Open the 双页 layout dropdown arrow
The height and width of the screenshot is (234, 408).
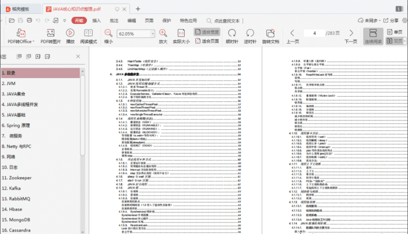(405, 41)
